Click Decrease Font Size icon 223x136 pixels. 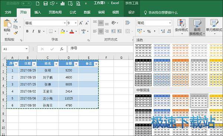click(x=87, y=23)
